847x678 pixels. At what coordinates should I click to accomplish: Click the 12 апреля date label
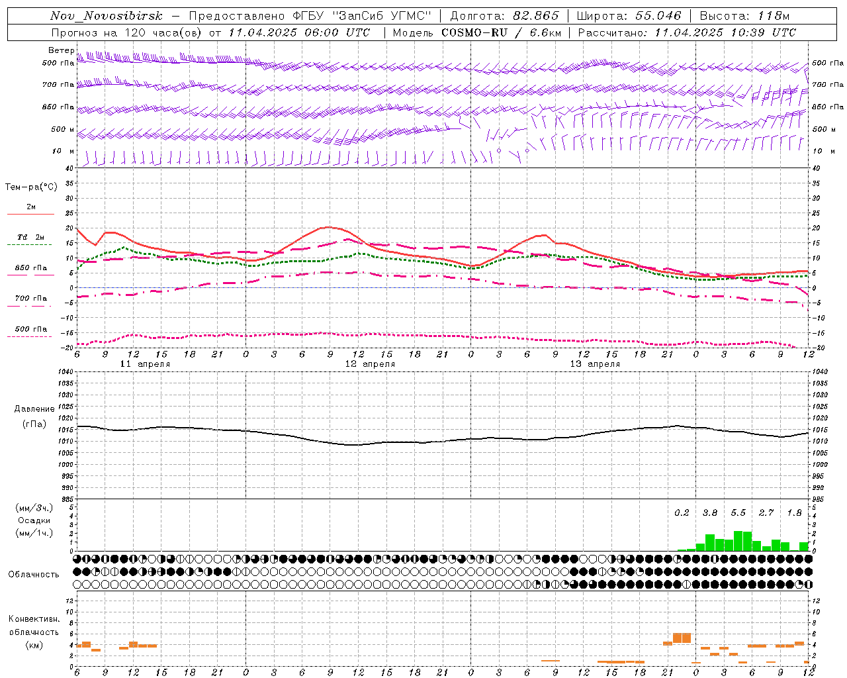[x=370, y=364]
